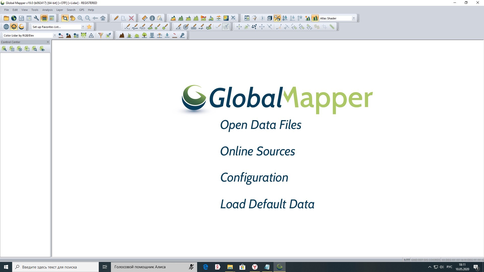Click the Zoom Out magnifier
Viewport: 484px width, 272px height.
pos(88,18)
